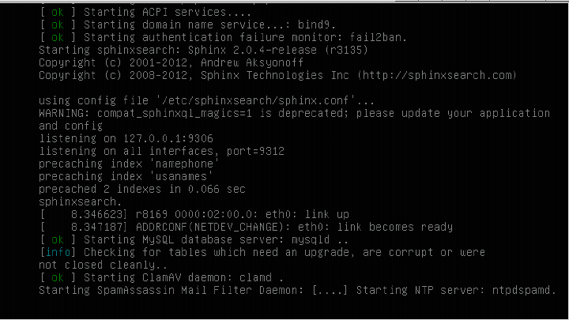Click the green 'ok' on the bind9 line
Viewport: 569px width, 320px height.
click(x=58, y=25)
